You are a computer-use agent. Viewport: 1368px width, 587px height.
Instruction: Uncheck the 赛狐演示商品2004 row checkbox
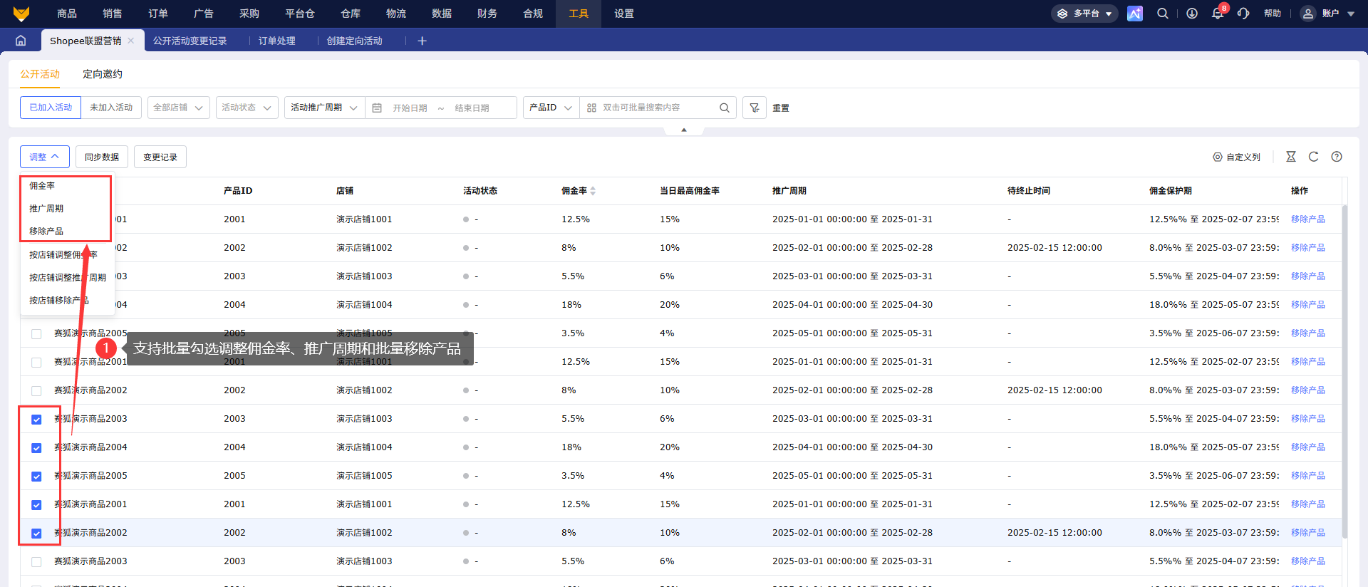(36, 448)
